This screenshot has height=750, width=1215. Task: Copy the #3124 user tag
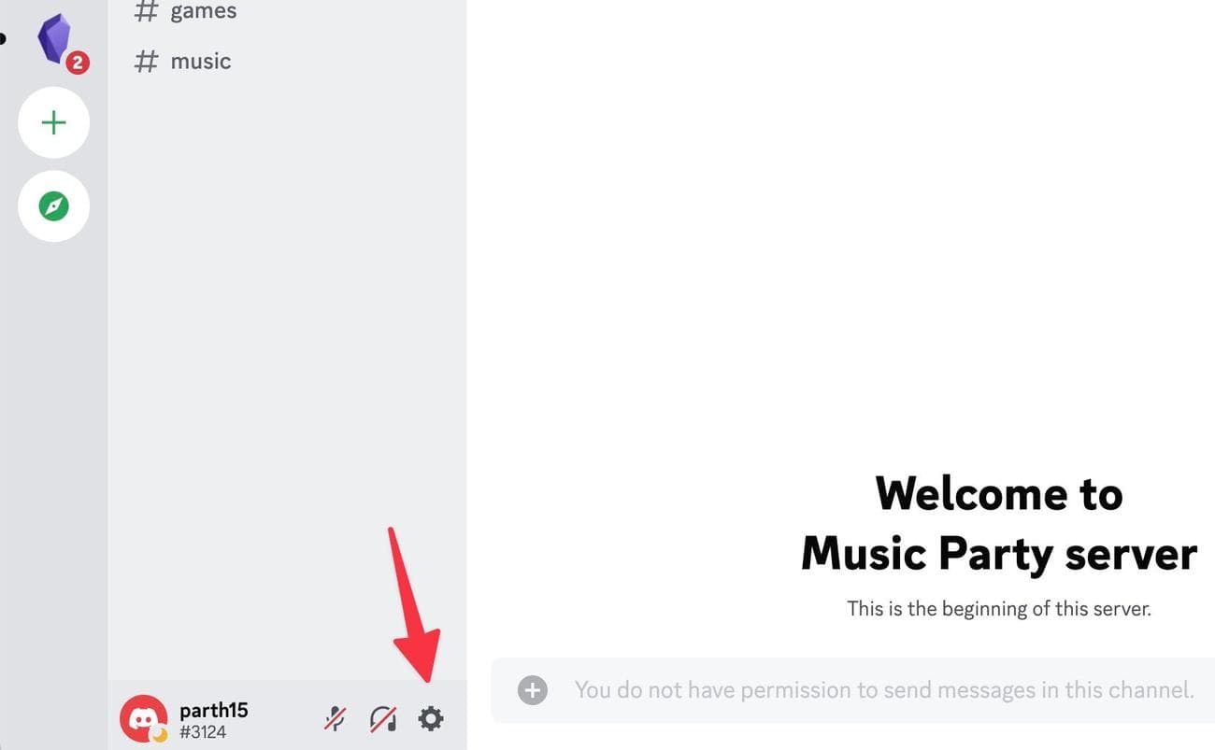click(203, 732)
